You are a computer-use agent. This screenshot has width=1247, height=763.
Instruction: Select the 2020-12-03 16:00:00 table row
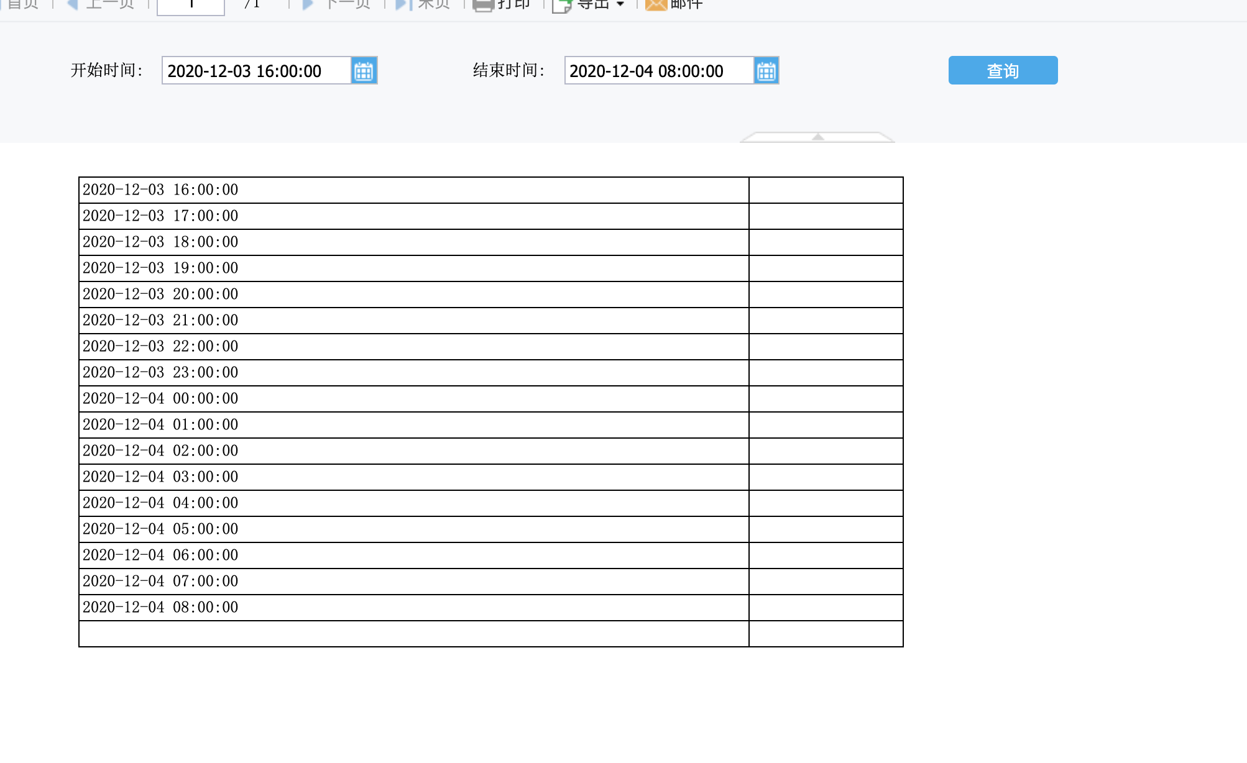[413, 190]
